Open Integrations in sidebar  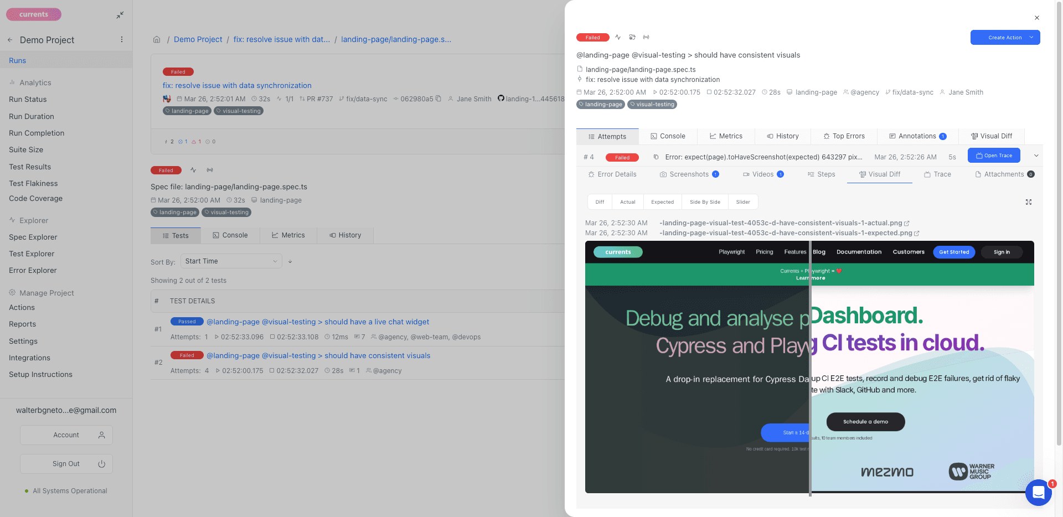pos(29,358)
